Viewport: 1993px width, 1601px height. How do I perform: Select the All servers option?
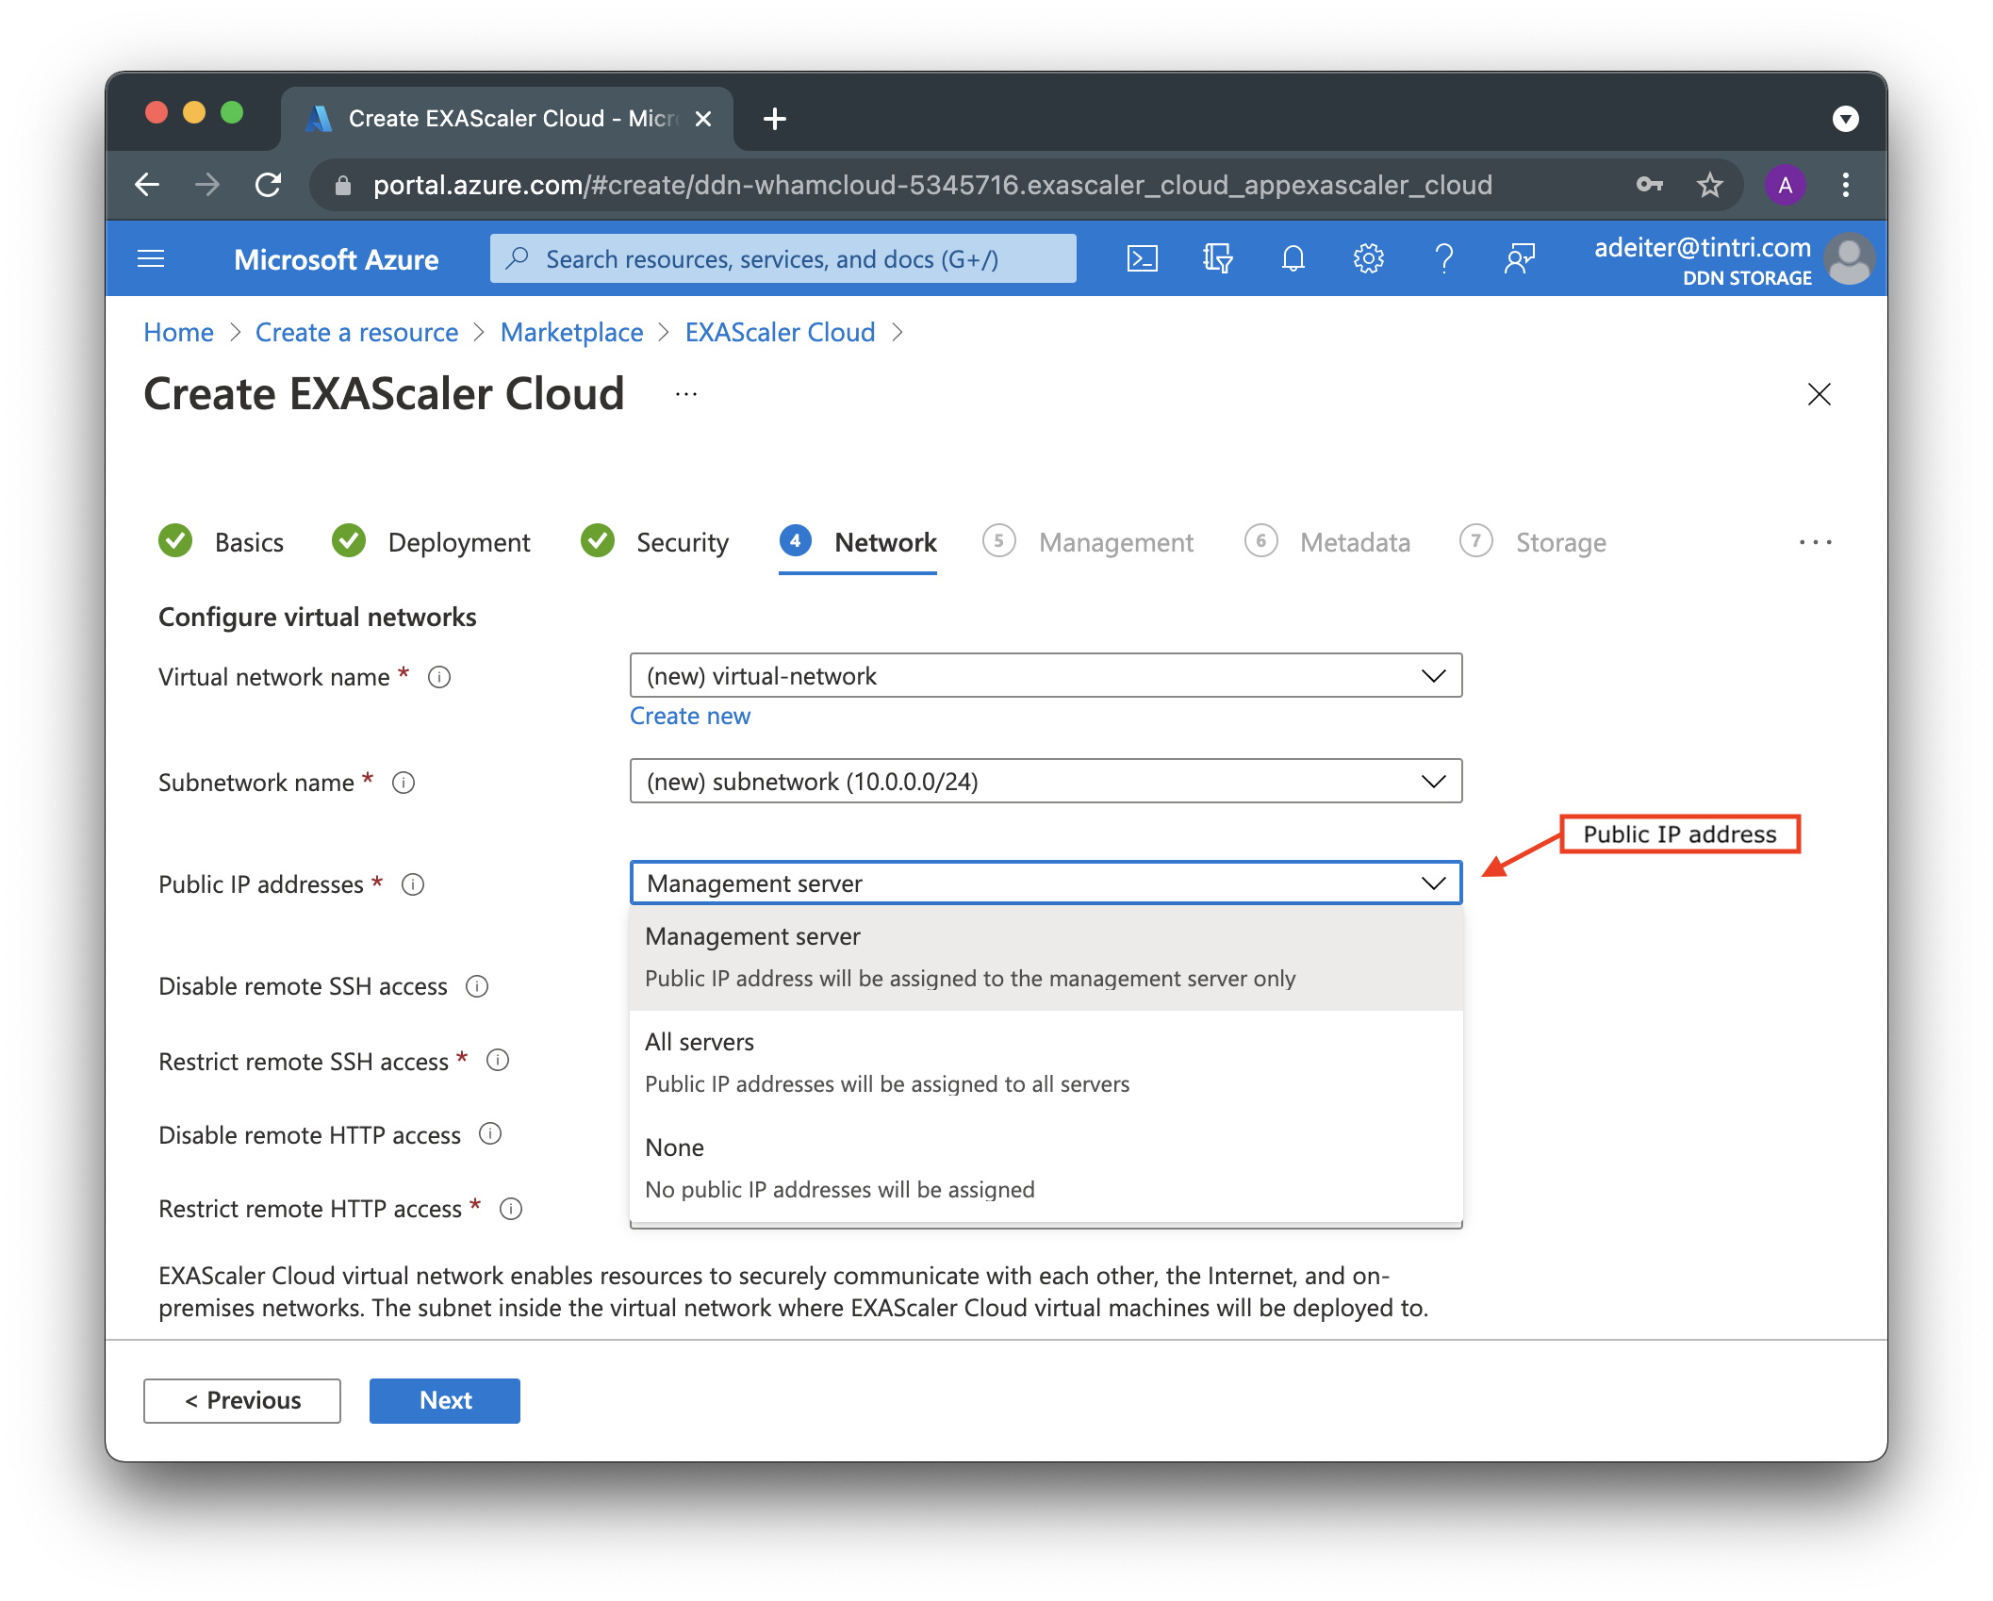[x=1045, y=1063]
